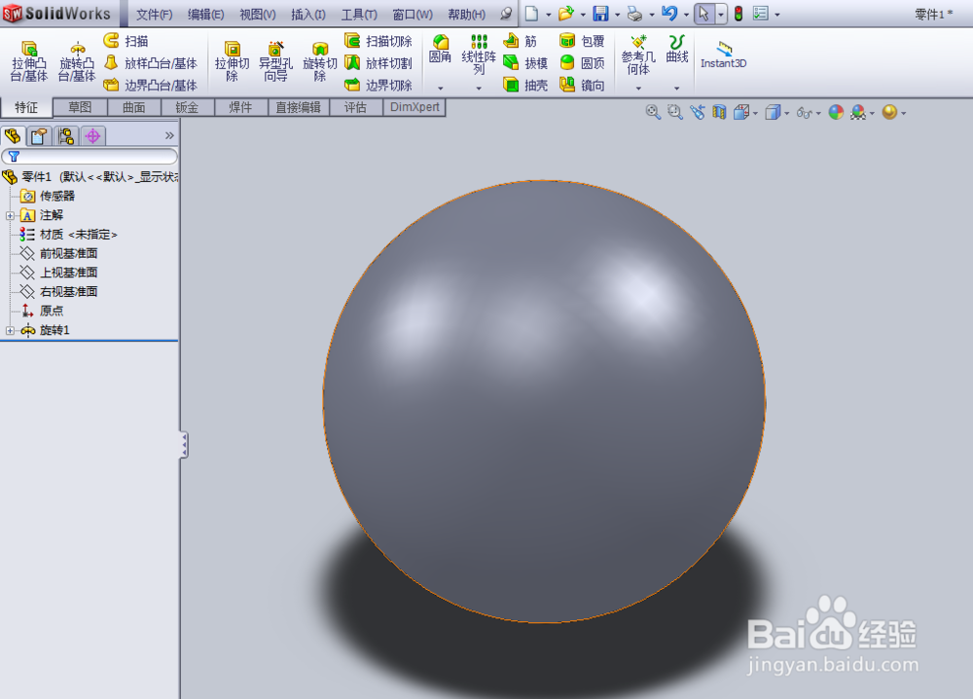Select the 旋转凸台/基体 (Revolved Boss) tool
The width and height of the screenshot is (973, 699).
pyautogui.click(x=77, y=60)
